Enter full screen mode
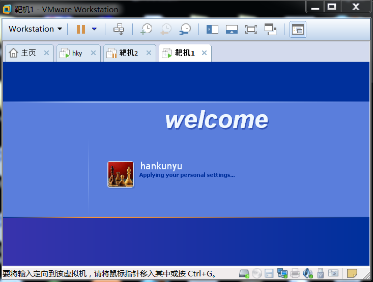Viewport: 373px width, 282px height. 251,29
